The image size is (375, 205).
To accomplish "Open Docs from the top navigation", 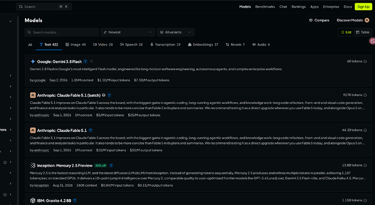I will 348,6.
